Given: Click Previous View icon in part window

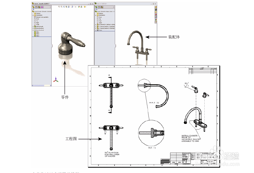Looking at the screenshot, I should point(64,7).
